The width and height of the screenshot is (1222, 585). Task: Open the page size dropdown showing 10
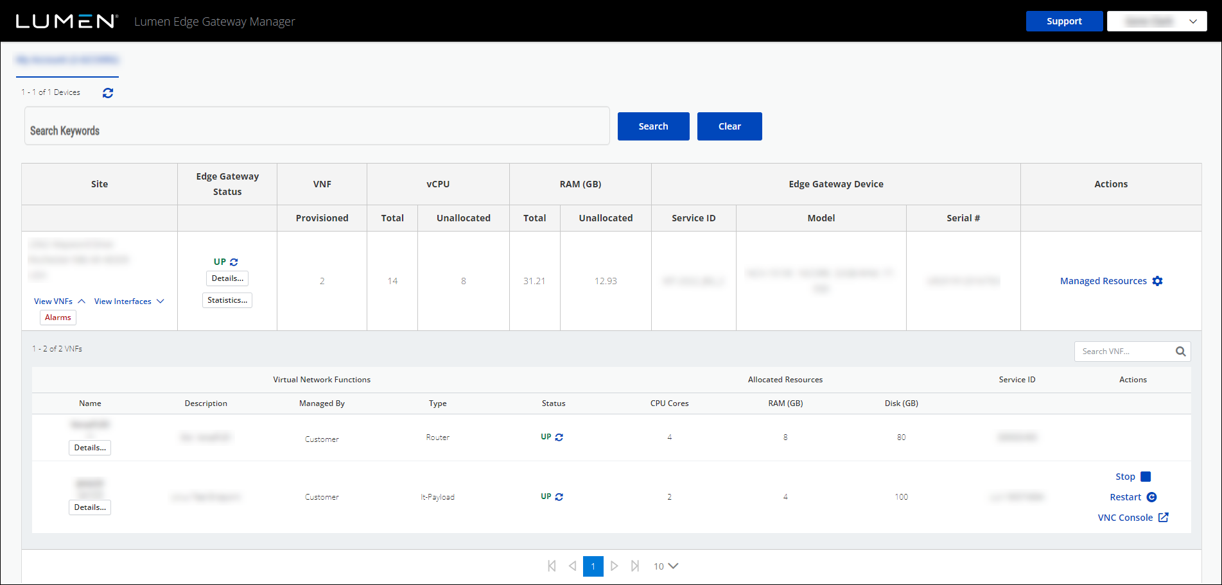pyautogui.click(x=665, y=566)
